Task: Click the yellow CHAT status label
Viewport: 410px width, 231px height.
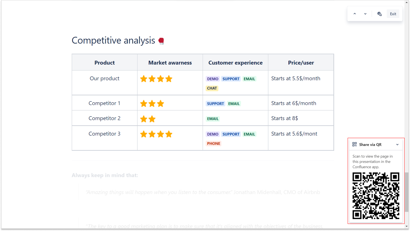Action: coord(212,88)
